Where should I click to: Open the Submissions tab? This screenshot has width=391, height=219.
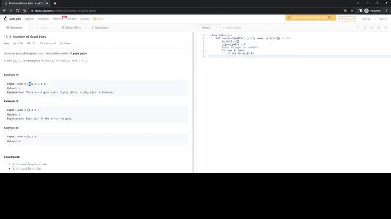100,27
